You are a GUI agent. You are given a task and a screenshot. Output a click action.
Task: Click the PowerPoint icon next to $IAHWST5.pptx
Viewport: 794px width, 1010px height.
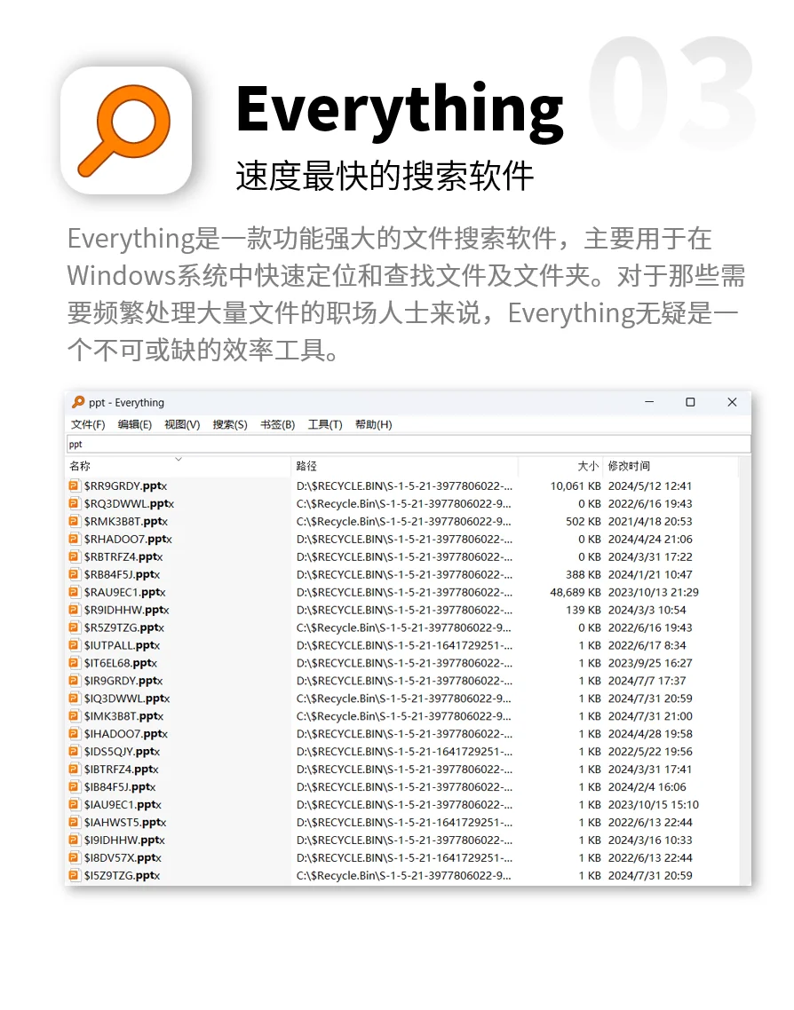click(75, 822)
